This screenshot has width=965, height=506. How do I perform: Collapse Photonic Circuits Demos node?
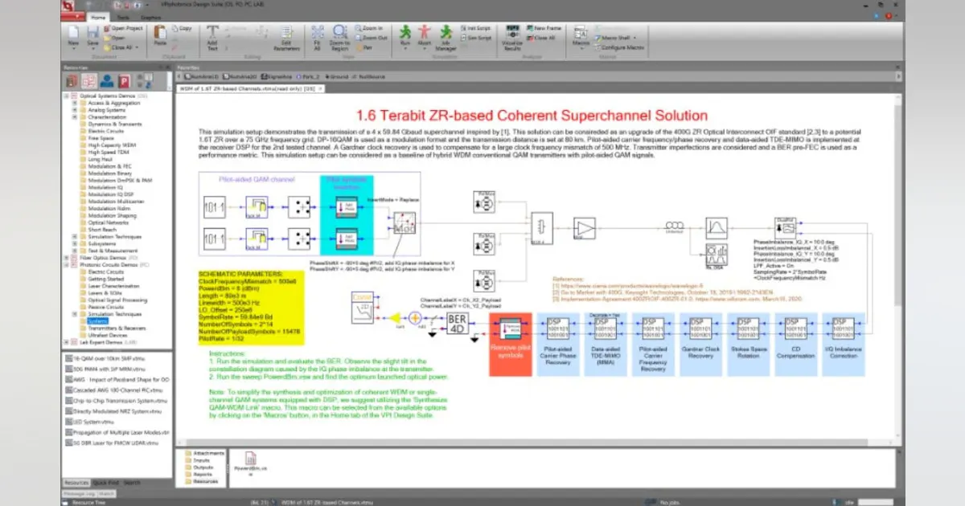click(66, 264)
